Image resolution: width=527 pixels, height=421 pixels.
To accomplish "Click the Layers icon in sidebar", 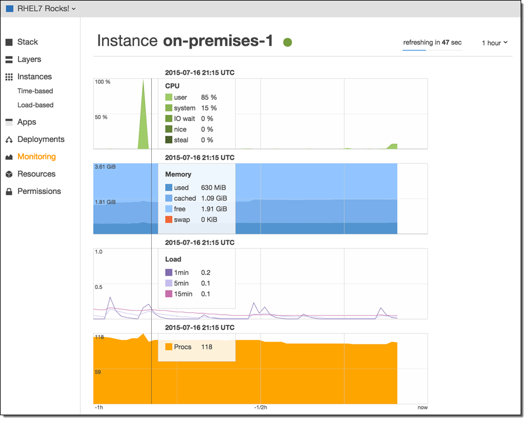I will tap(9, 60).
